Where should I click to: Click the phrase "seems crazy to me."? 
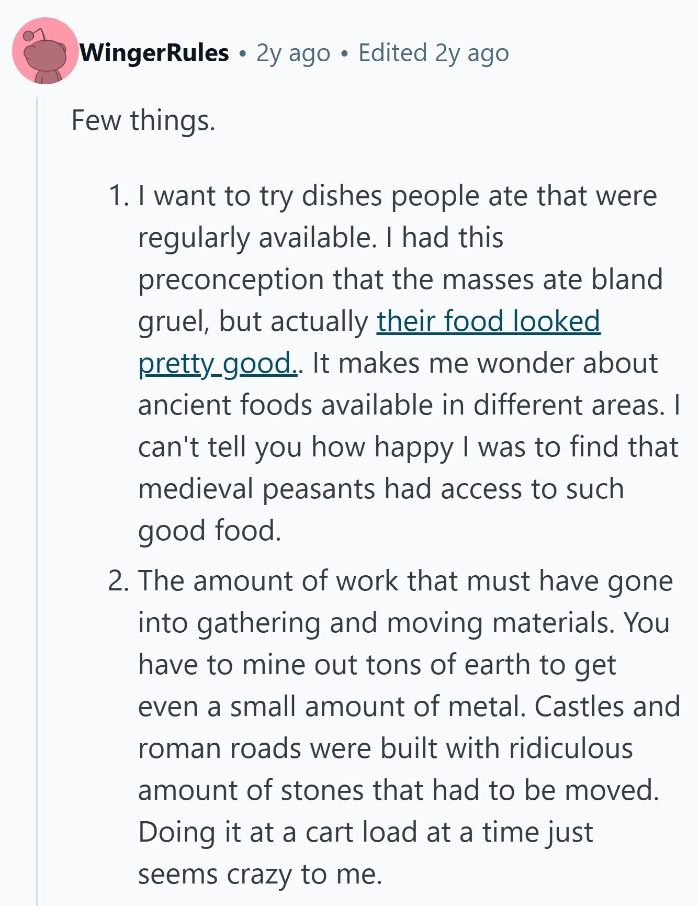coord(260,874)
